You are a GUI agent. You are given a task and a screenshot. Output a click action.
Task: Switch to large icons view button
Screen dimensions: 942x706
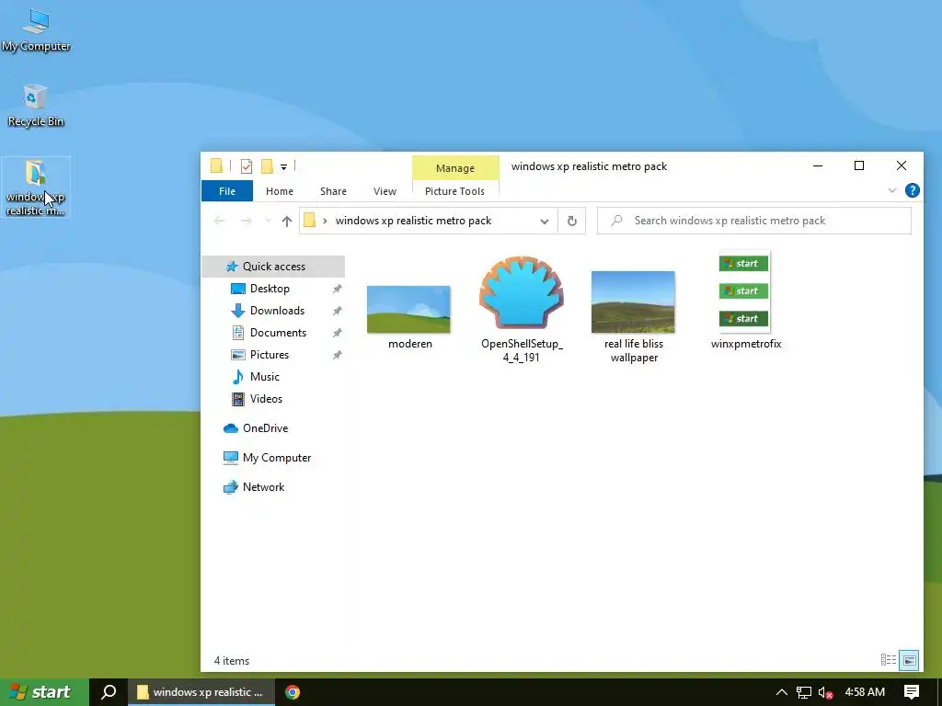tap(909, 660)
